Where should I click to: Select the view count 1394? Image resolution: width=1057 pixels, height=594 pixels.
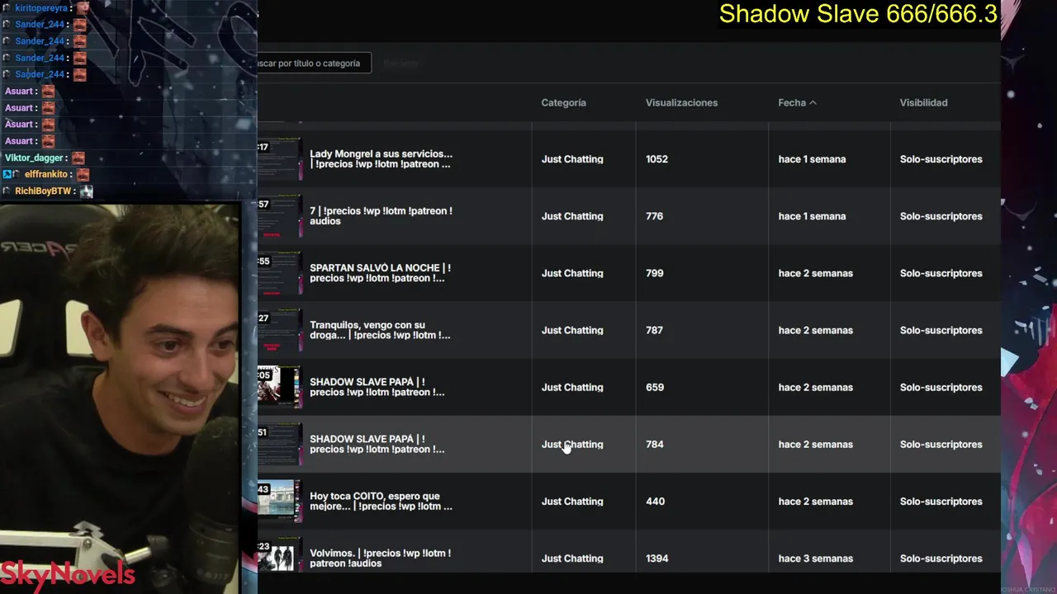pos(656,559)
